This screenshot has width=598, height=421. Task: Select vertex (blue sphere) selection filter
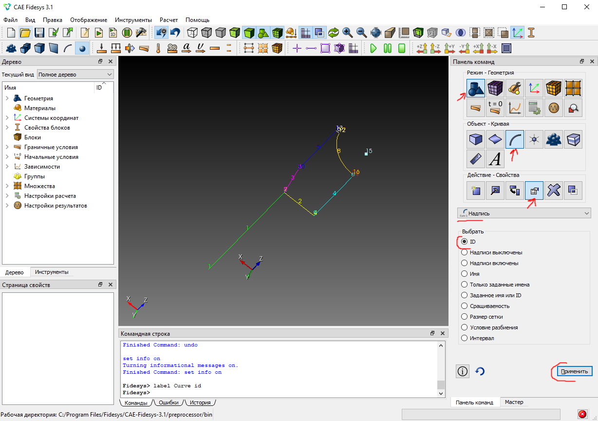point(82,48)
